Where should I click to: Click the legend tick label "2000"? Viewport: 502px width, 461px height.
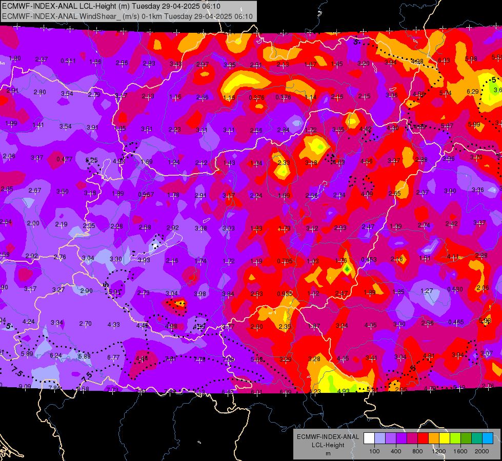[x=482, y=451]
